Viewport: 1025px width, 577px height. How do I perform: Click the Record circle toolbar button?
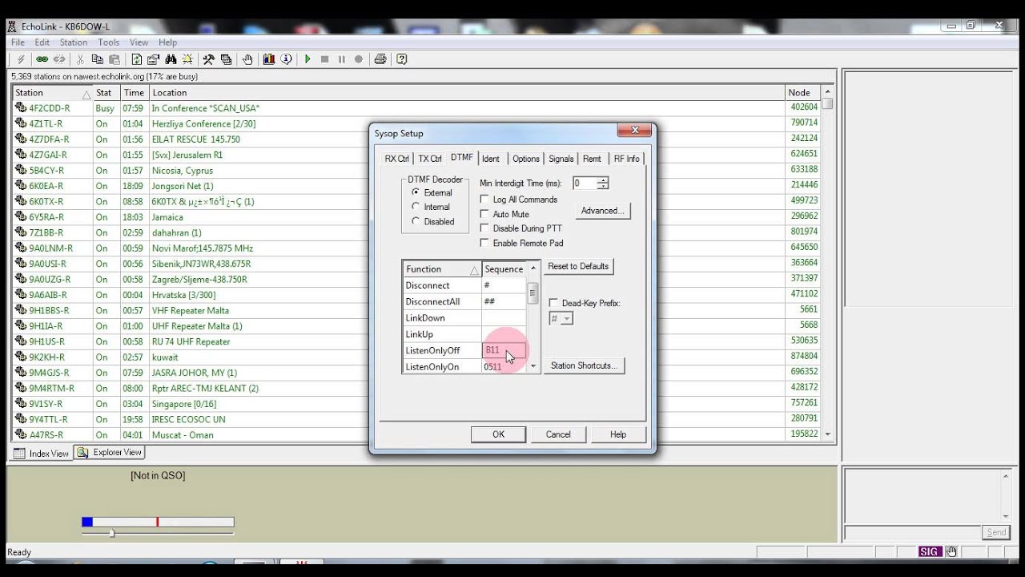click(x=359, y=59)
